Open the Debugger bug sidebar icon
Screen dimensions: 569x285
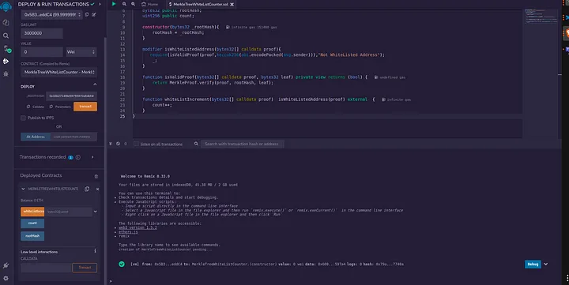pos(6,73)
